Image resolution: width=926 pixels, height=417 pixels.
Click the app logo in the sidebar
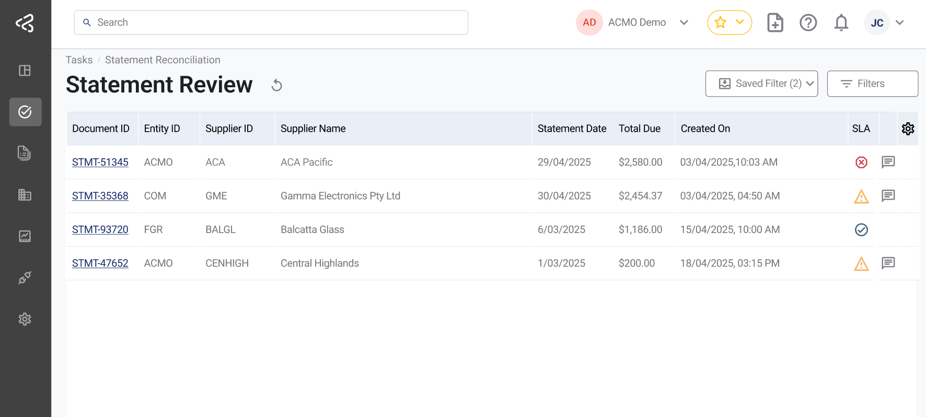click(x=25, y=23)
